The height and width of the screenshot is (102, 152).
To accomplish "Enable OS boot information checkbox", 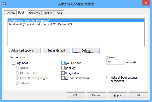I will click(63, 78).
